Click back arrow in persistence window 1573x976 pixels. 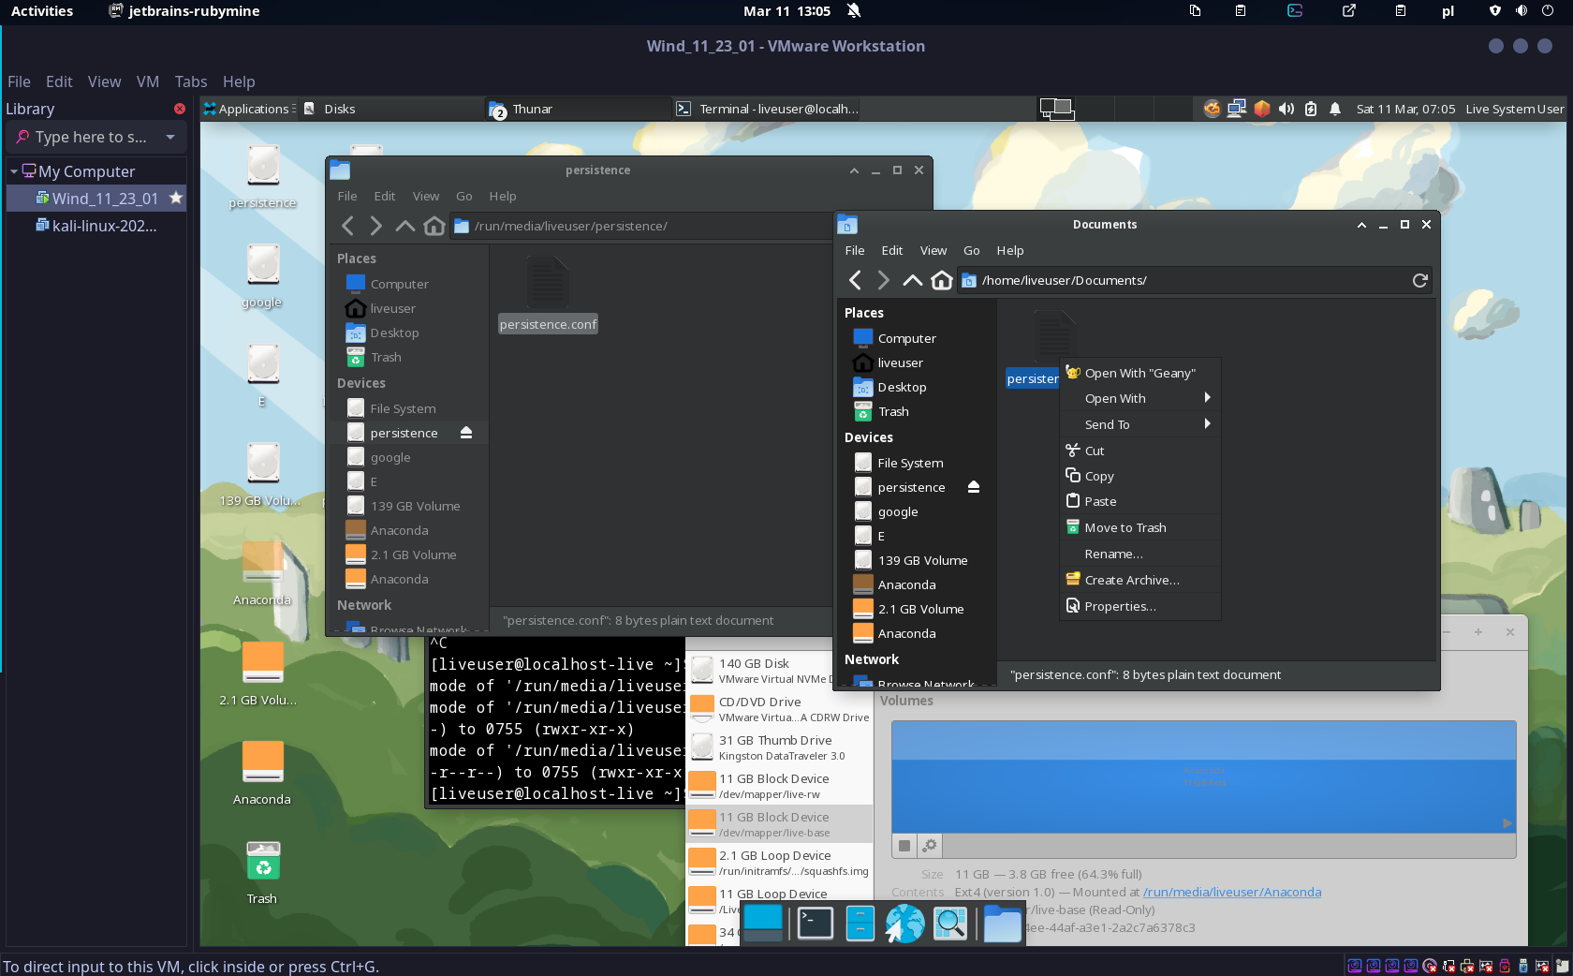[x=347, y=226]
